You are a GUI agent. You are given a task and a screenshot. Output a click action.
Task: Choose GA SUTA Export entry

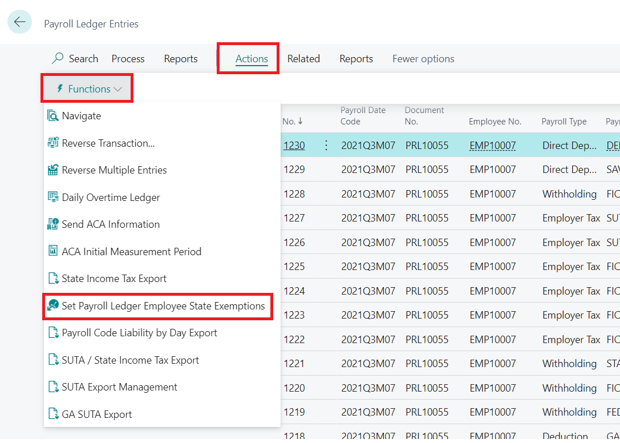pos(97,414)
